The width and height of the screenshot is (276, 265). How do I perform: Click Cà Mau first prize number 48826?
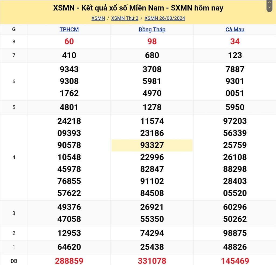235,247
